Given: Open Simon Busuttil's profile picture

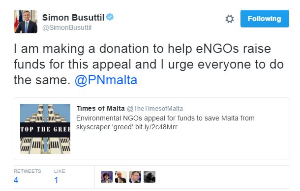Looking at the screenshot, I should [26, 22].
